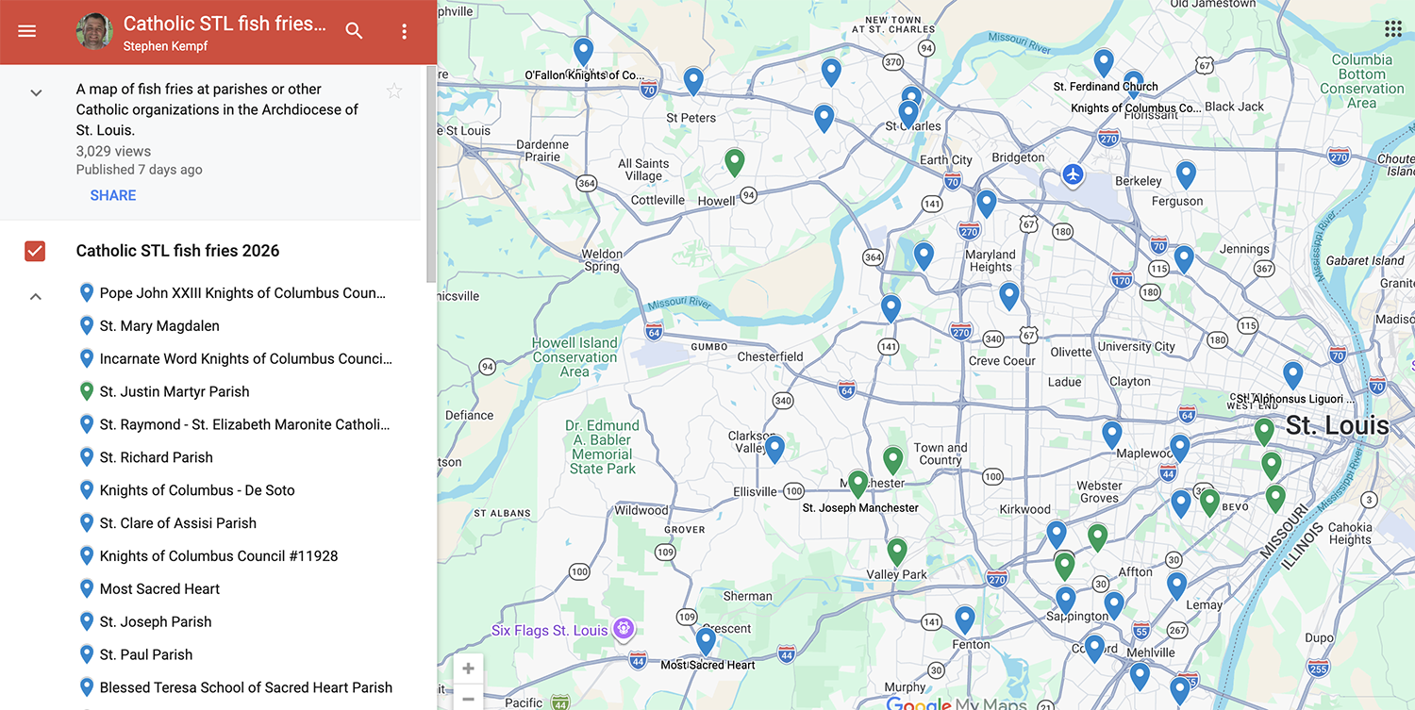Star this map as a favorite

coord(394,91)
